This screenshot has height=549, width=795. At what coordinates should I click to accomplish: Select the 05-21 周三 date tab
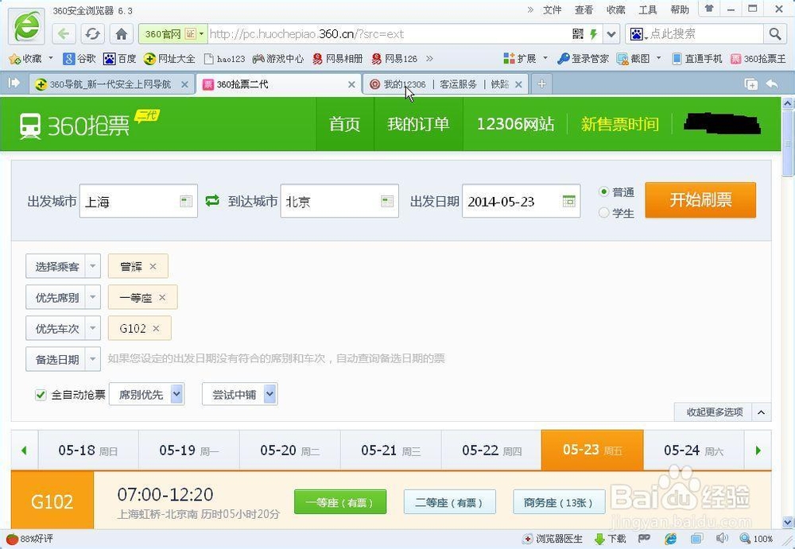pos(391,450)
